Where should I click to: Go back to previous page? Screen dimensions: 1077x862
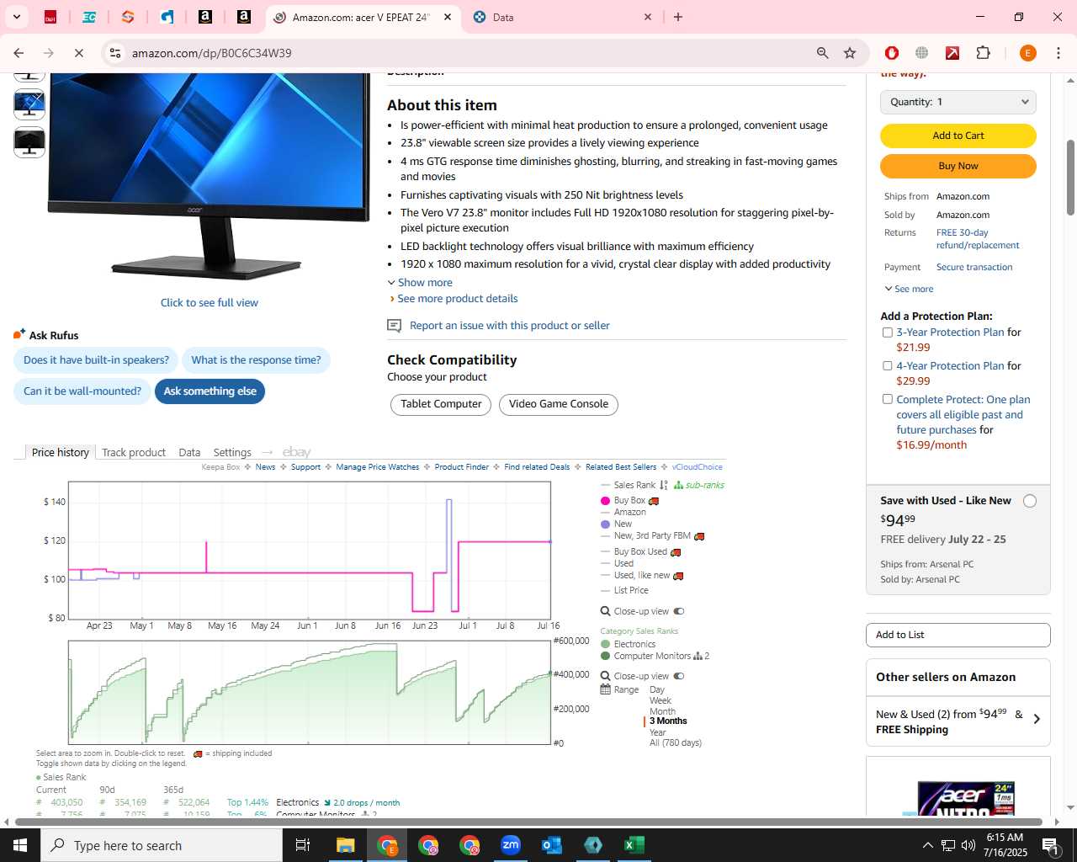click(x=19, y=53)
